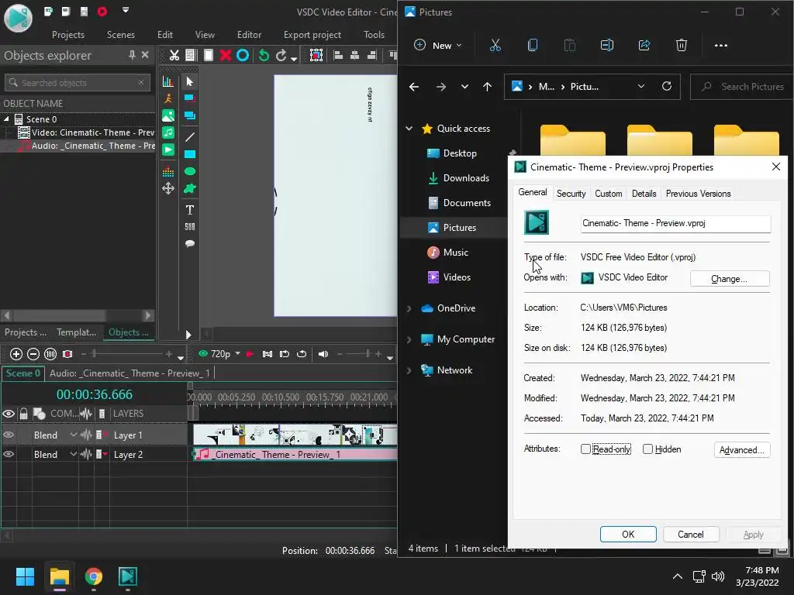Add an animation with the running figure icon
Image resolution: width=794 pixels, height=595 pixels.
coord(168,98)
